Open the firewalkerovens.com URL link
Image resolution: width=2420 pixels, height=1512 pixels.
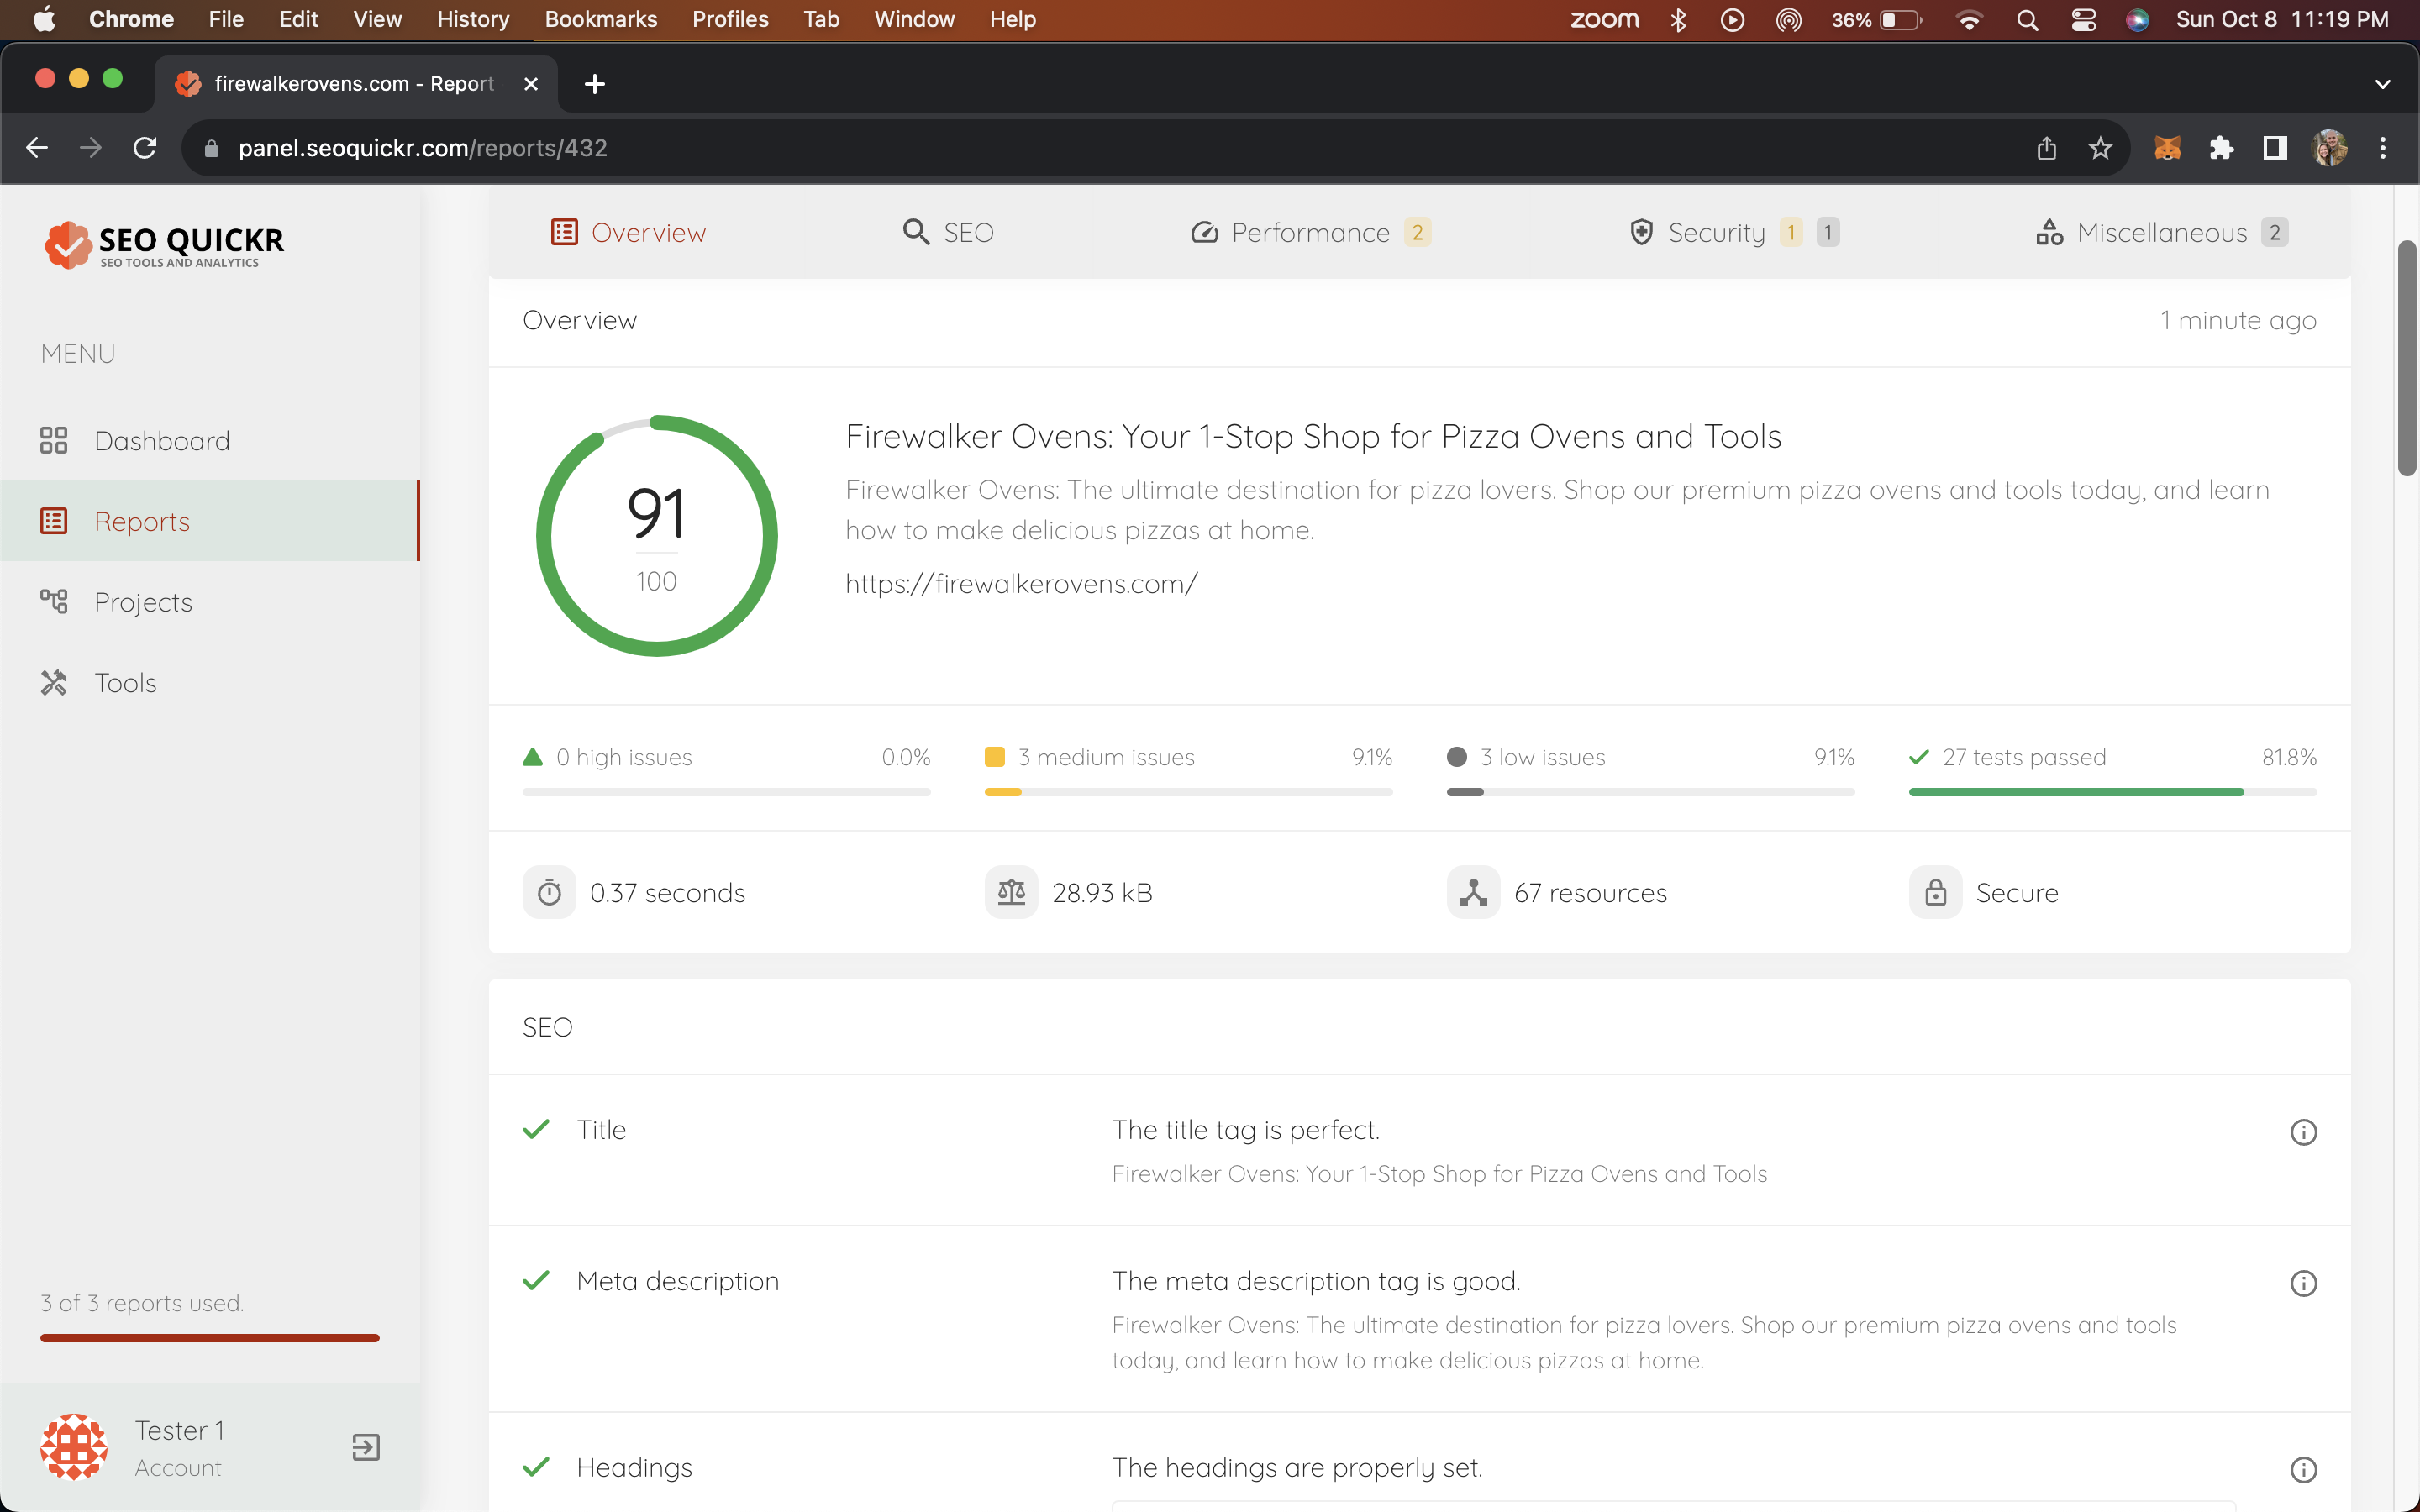point(1021,584)
